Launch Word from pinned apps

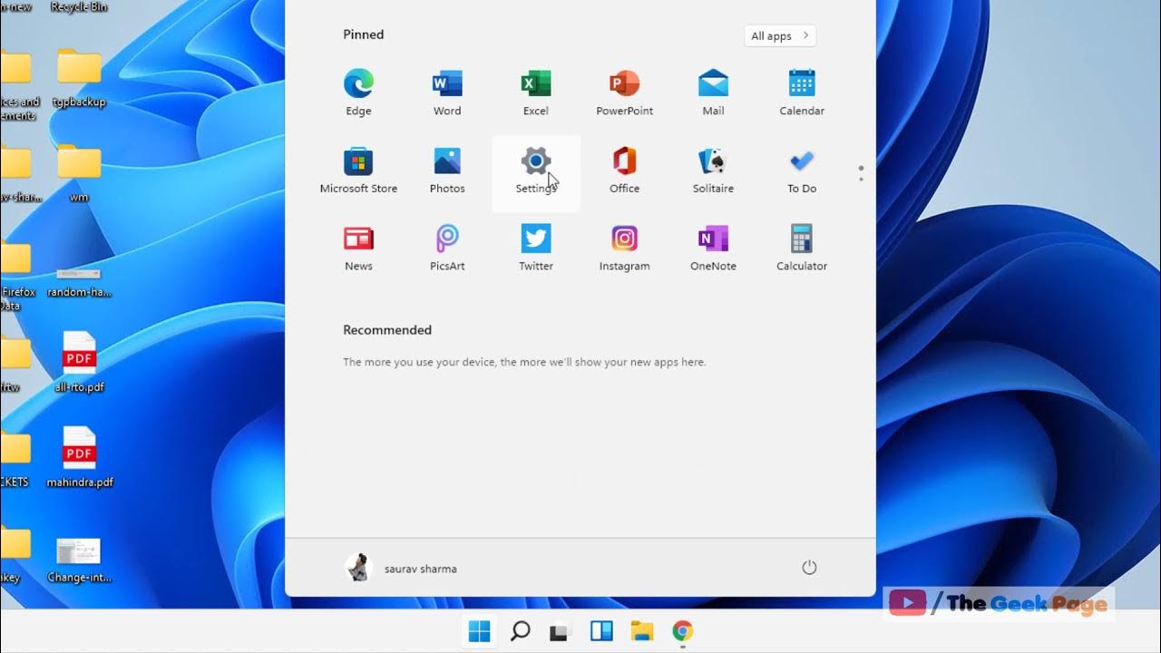click(447, 93)
